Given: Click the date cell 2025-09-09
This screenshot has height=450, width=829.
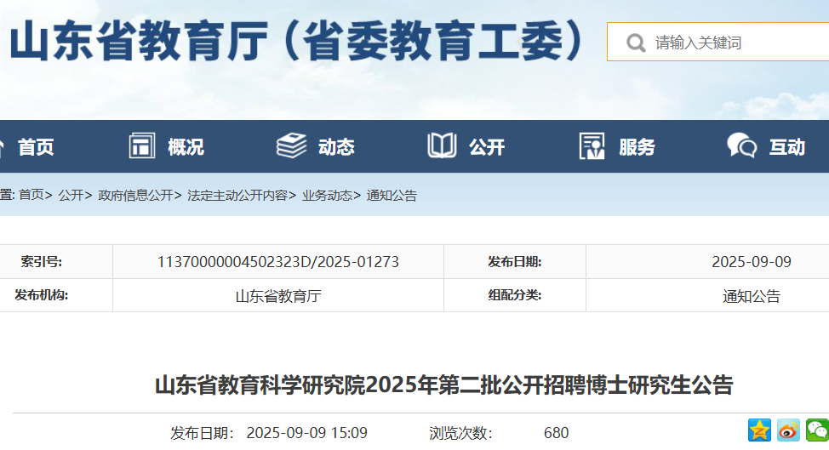Looking at the screenshot, I should pyautogui.click(x=752, y=262).
